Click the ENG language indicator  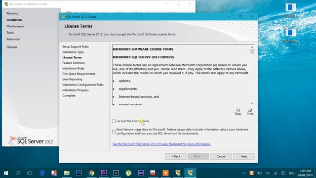click(x=291, y=173)
